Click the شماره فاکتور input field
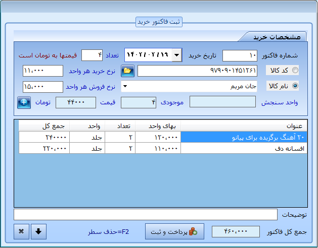 coord(240,55)
